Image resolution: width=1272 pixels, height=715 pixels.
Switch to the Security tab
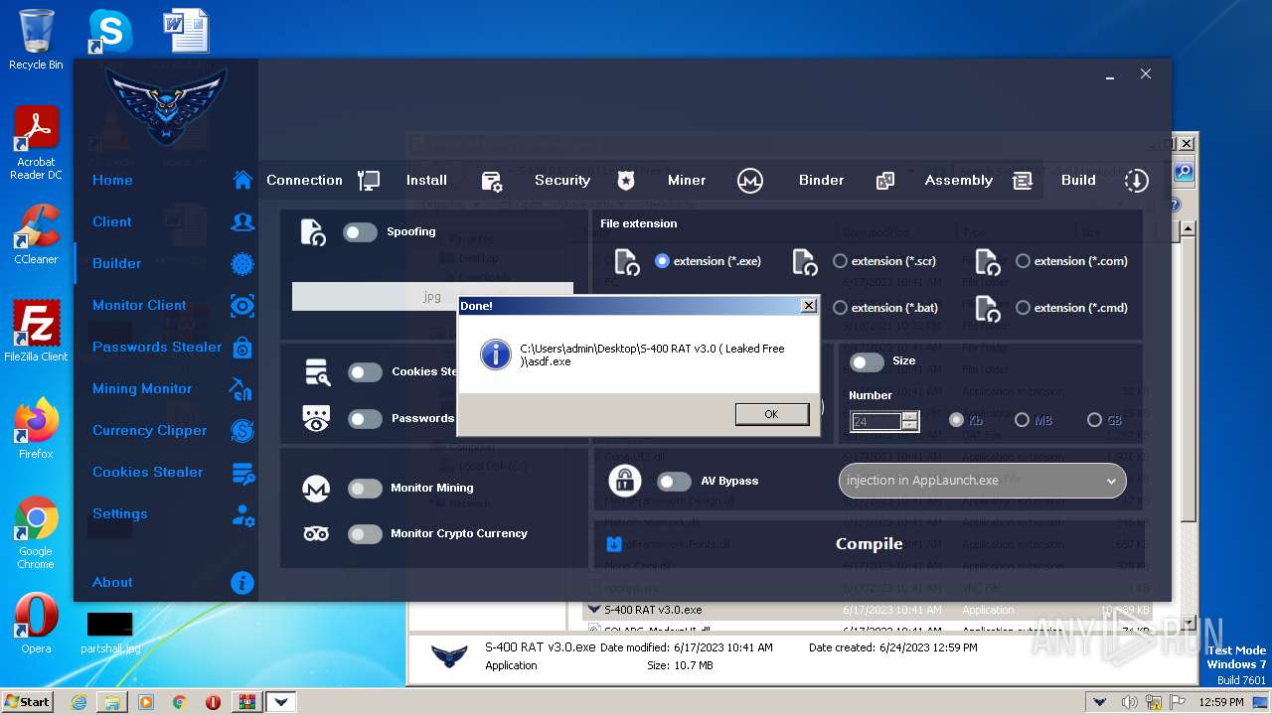(x=562, y=180)
